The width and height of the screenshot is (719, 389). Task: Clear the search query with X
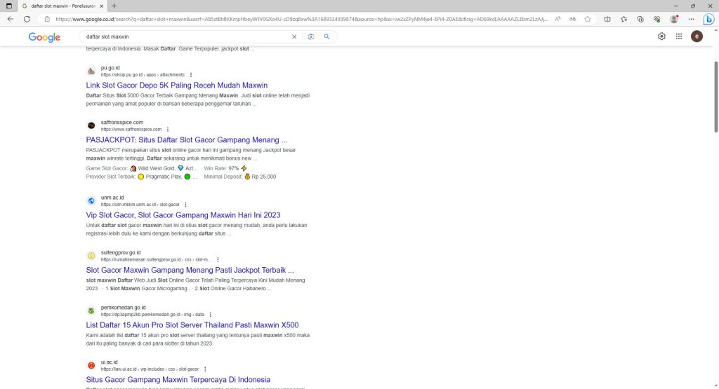[294, 36]
